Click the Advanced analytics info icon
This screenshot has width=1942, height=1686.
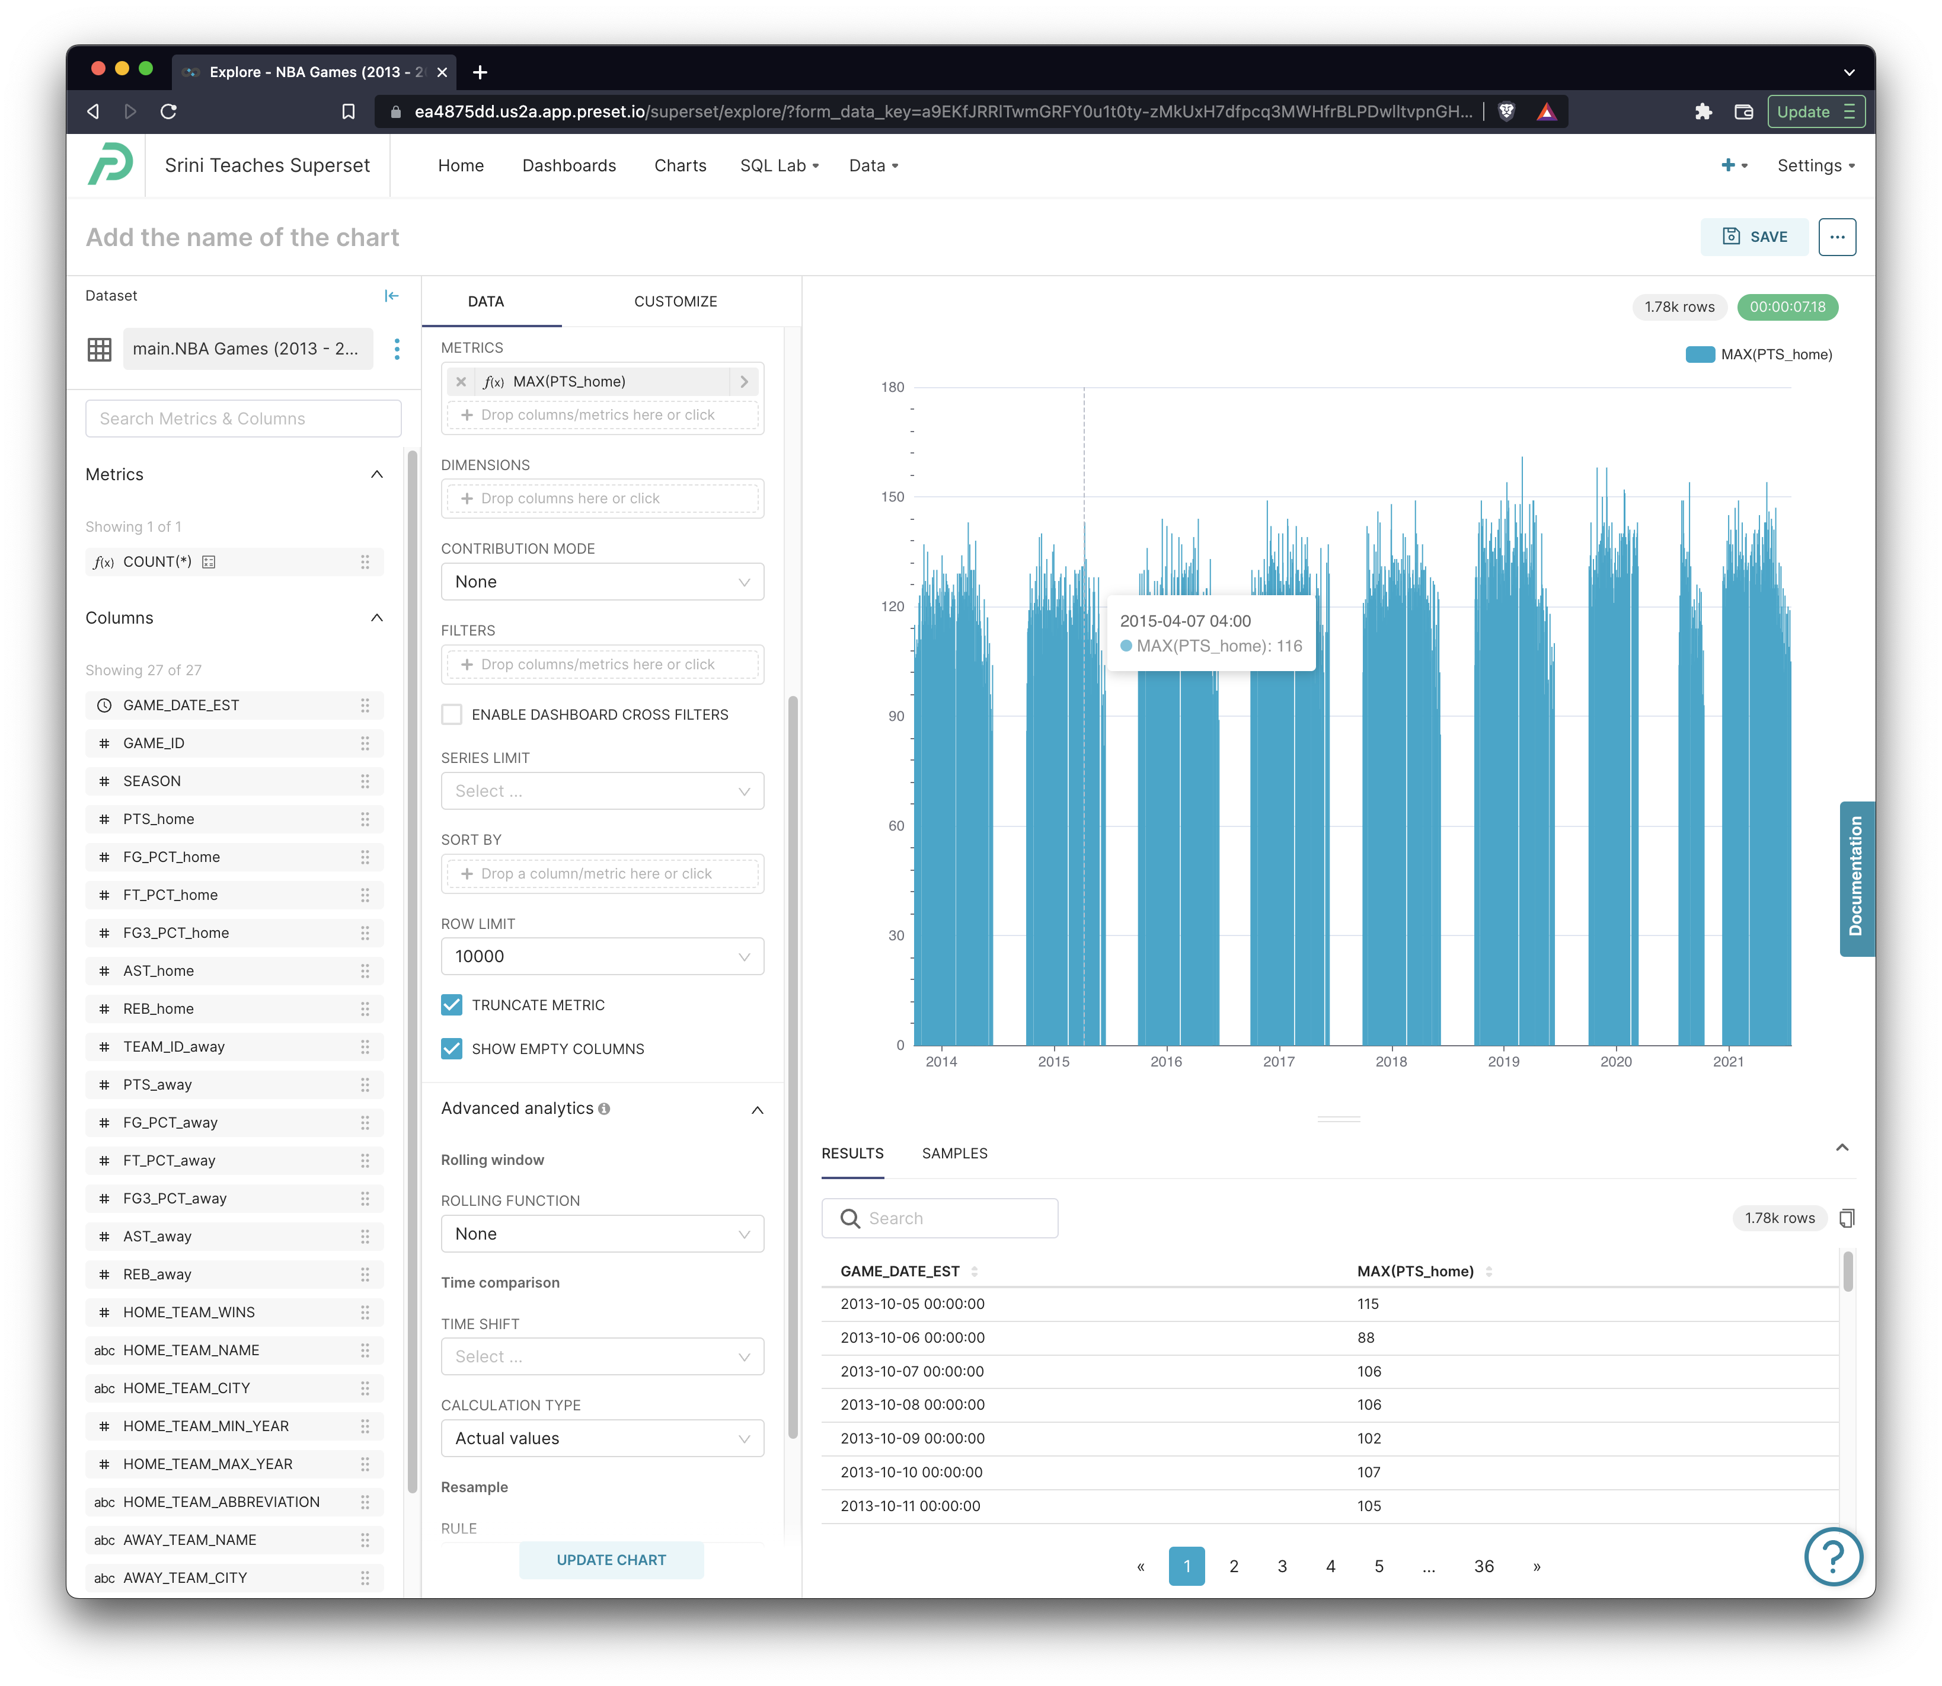(x=604, y=1109)
